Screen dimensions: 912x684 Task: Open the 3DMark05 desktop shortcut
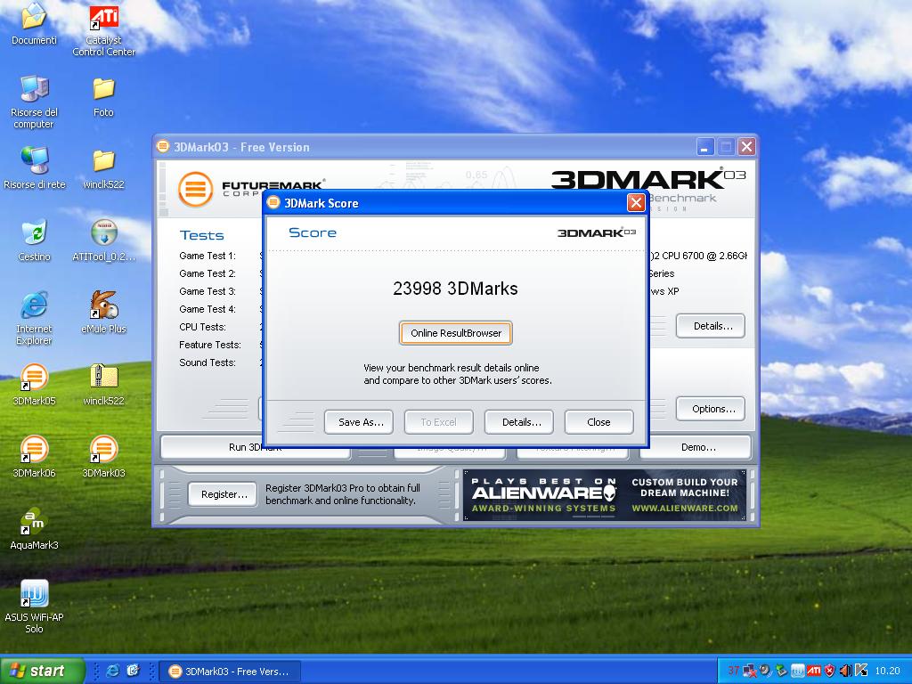tap(34, 378)
